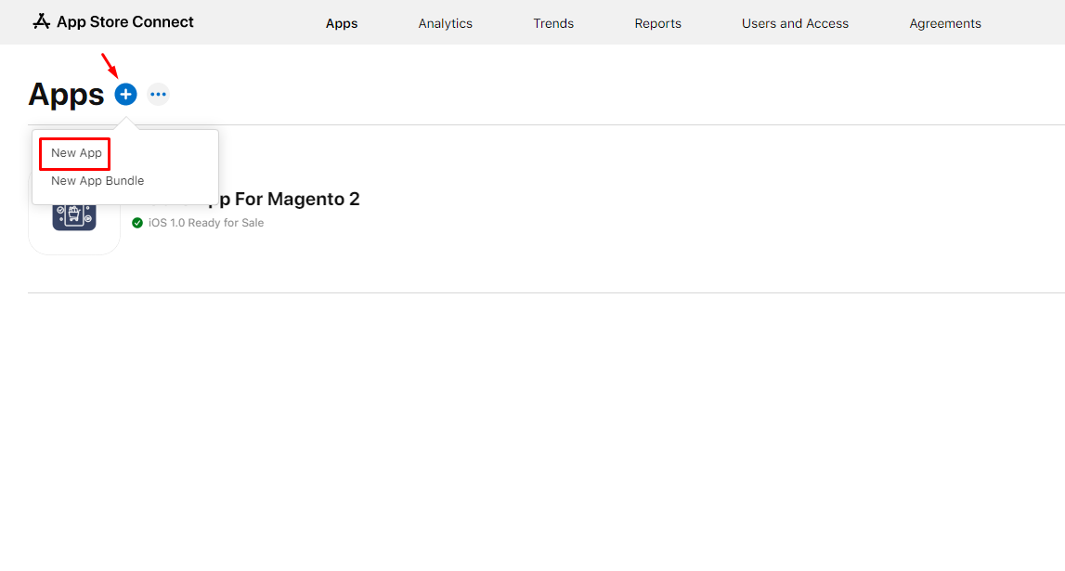Image resolution: width=1065 pixels, height=571 pixels.
Task: Expand the add menu under the plus button
Action: pos(125,94)
